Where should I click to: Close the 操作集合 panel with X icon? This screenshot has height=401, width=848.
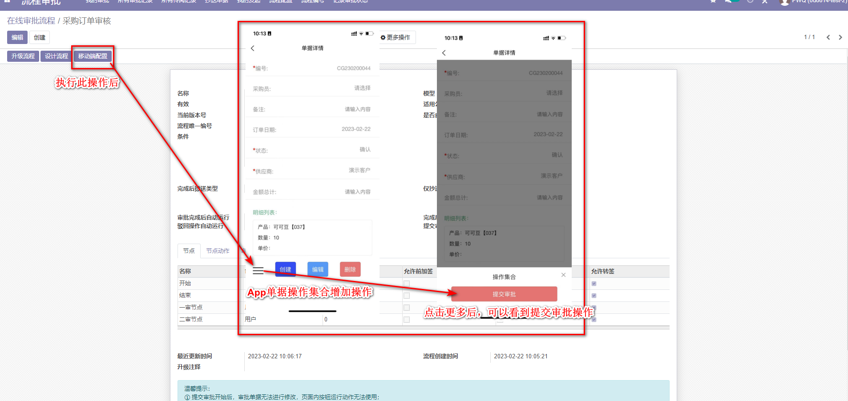tap(563, 275)
